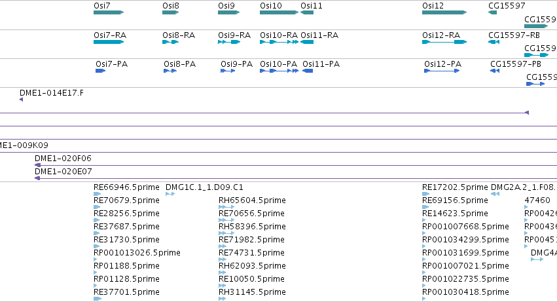
Task: Click the RH31145.5prime EST glyph
Action: (223, 299)
